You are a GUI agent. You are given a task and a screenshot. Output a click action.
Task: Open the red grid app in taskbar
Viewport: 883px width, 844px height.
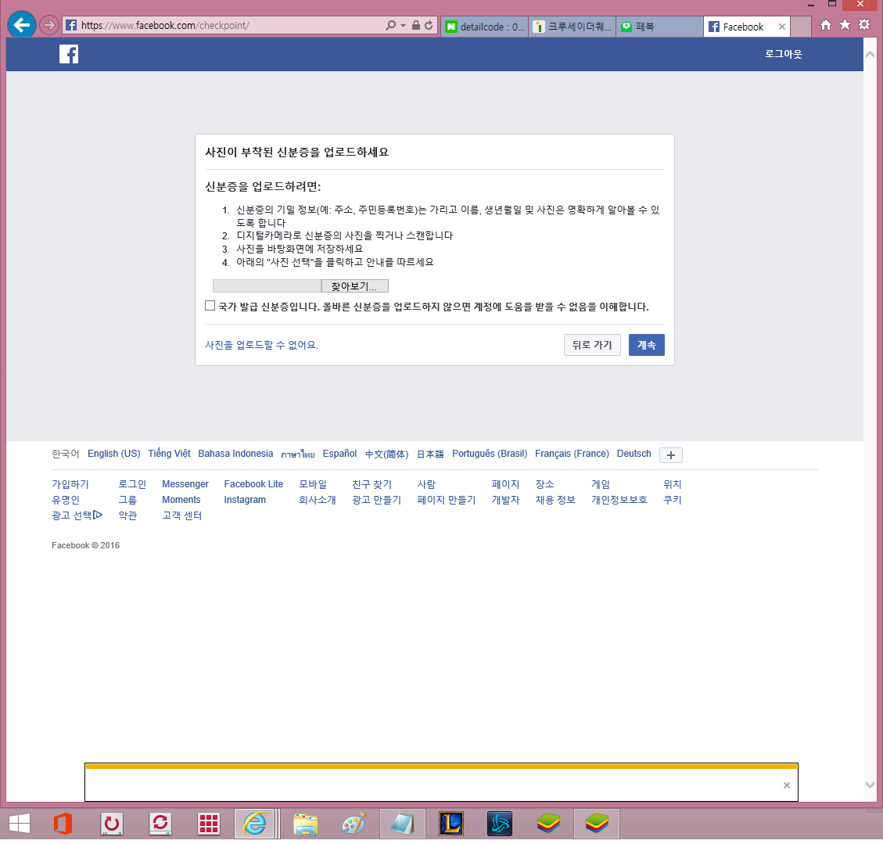pos(208,825)
